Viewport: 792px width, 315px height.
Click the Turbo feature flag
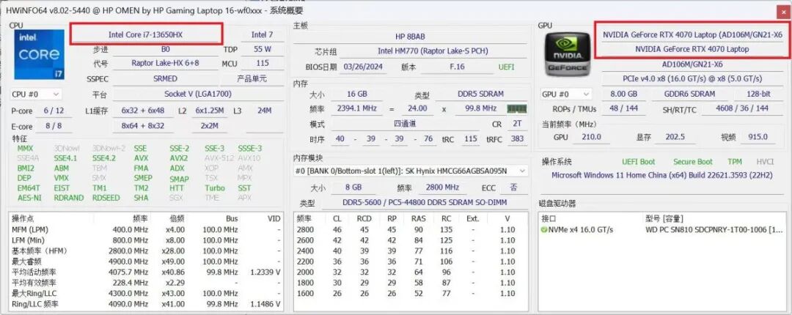[x=215, y=188]
